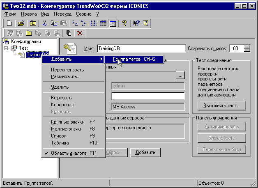Screen dimensions: 258x188
Task: Select the Конфигурации tree root label
Action: click(x=26, y=41)
